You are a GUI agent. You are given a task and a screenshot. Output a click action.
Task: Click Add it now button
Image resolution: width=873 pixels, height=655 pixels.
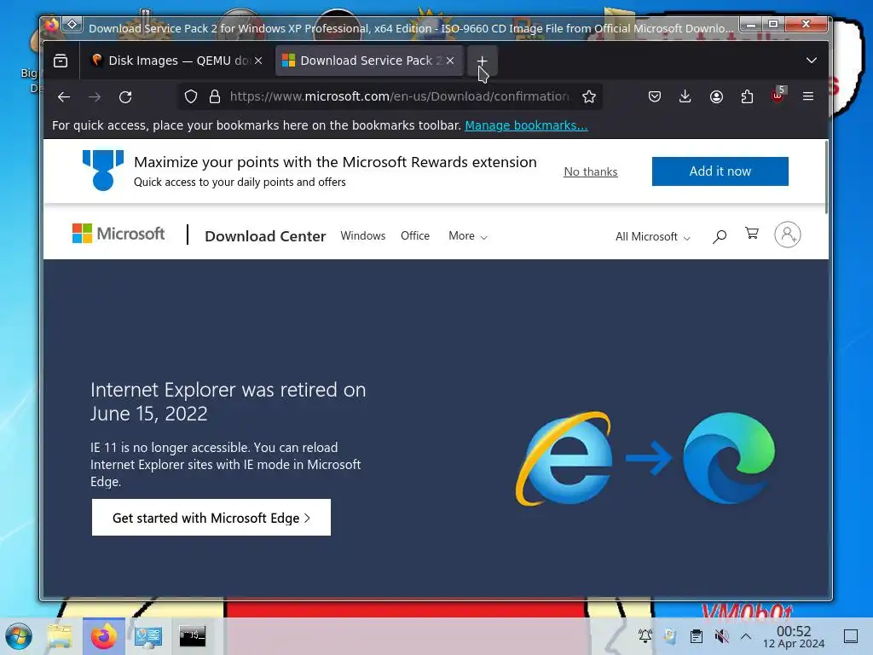click(720, 171)
